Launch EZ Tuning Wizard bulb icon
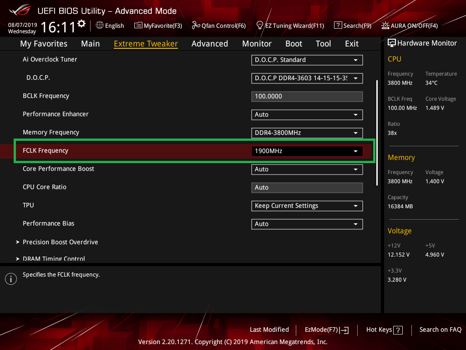466x350 pixels. (x=260, y=26)
